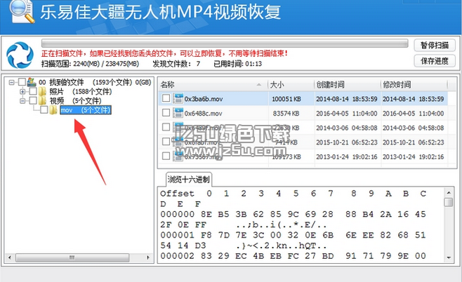The image size is (462, 282).
Task: Click the hex viewer scroll up arrow
Action: (x=449, y=193)
